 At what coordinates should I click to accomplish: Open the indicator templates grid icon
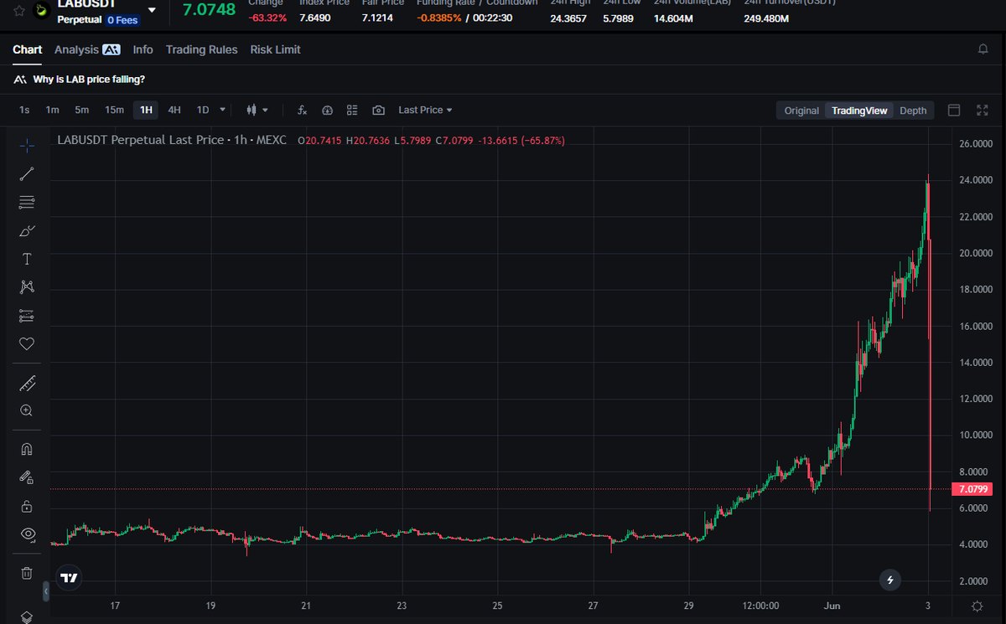[x=352, y=110]
